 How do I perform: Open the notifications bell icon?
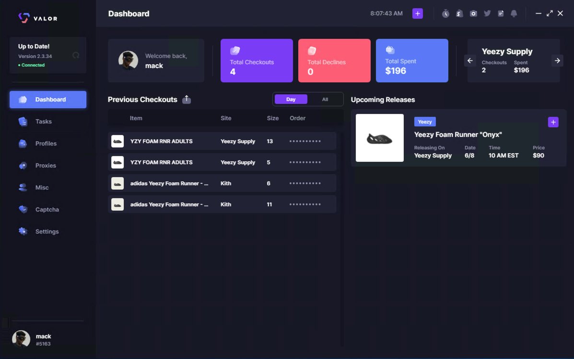(x=514, y=13)
